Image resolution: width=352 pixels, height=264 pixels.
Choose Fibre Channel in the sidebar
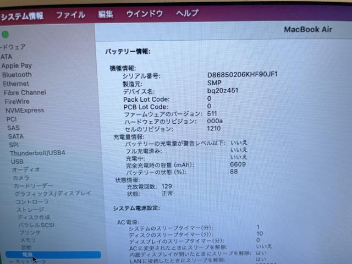tap(25, 92)
